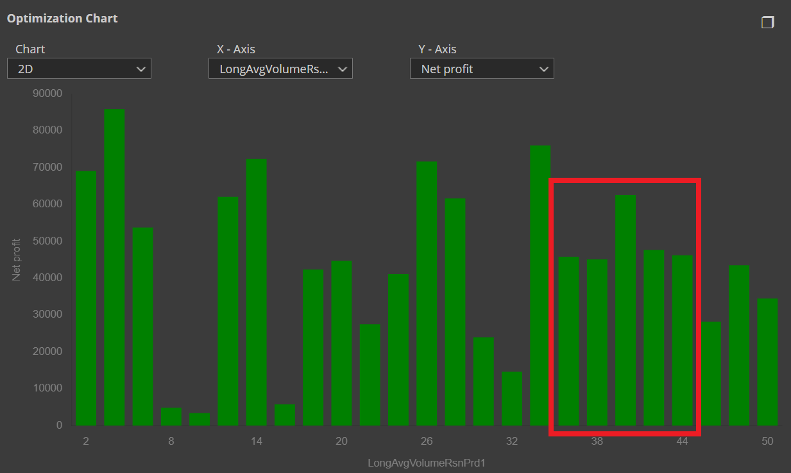Screen dimensions: 791x473
Task: Click the 90000 label on the y-axis
Action: tap(47, 93)
